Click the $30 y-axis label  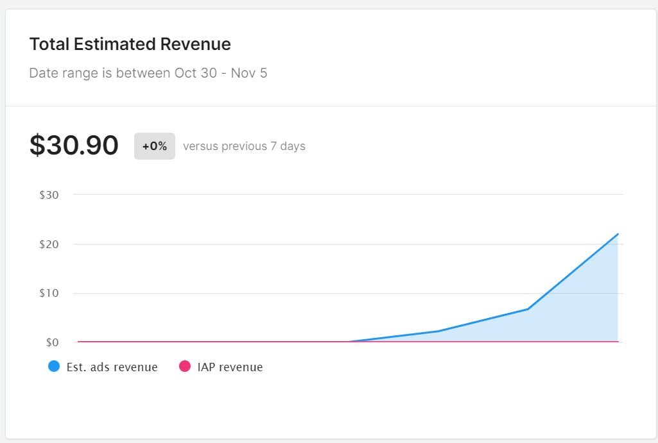pyautogui.click(x=49, y=195)
